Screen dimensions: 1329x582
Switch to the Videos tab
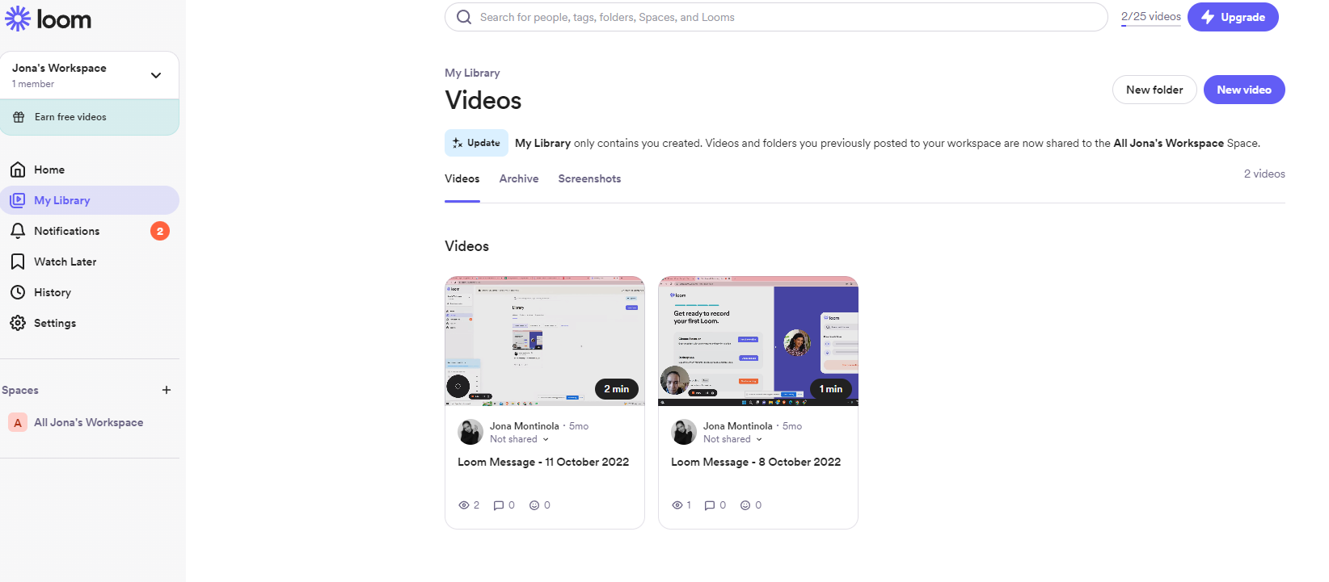pyautogui.click(x=462, y=179)
